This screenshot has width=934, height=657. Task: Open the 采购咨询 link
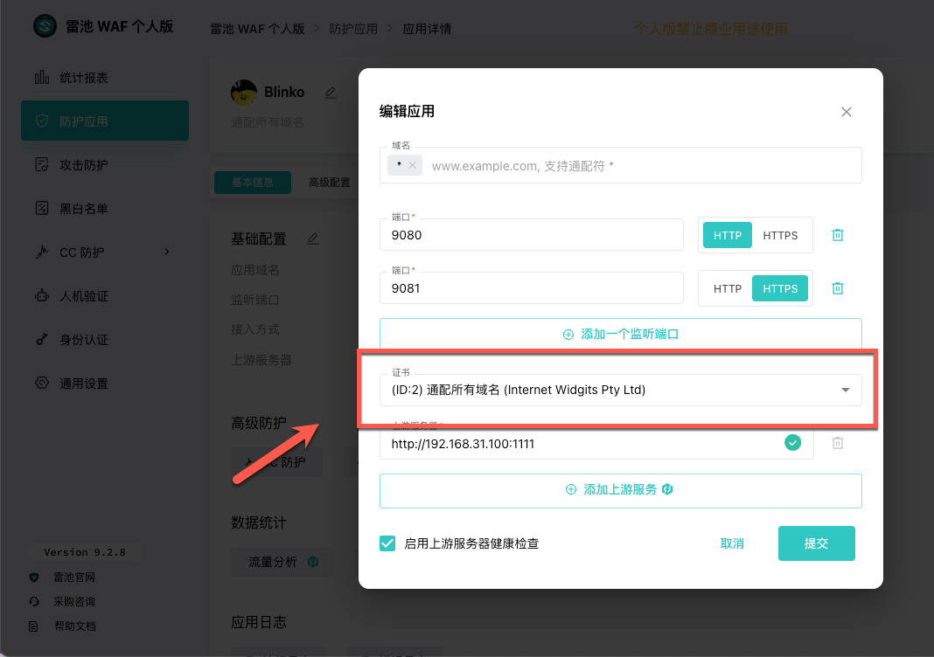pos(73,602)
